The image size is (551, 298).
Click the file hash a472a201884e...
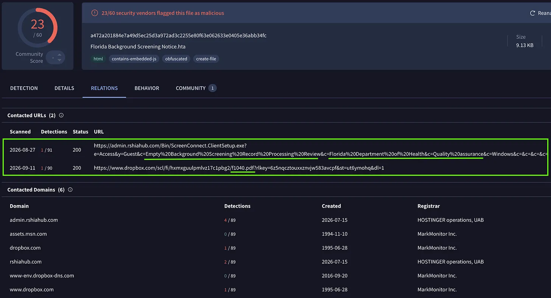click(179, 36)
